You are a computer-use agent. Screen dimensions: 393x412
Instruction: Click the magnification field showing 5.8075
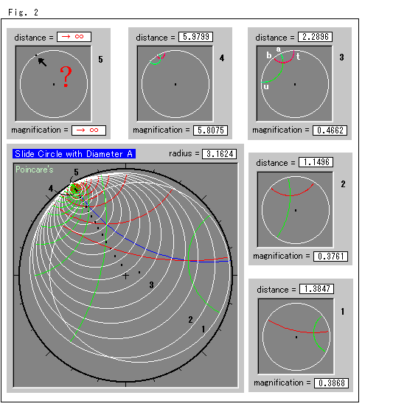click(211, 130)
